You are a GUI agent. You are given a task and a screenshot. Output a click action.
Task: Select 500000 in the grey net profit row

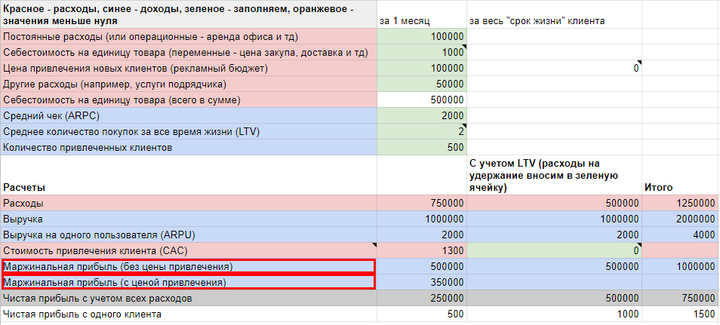554,299
